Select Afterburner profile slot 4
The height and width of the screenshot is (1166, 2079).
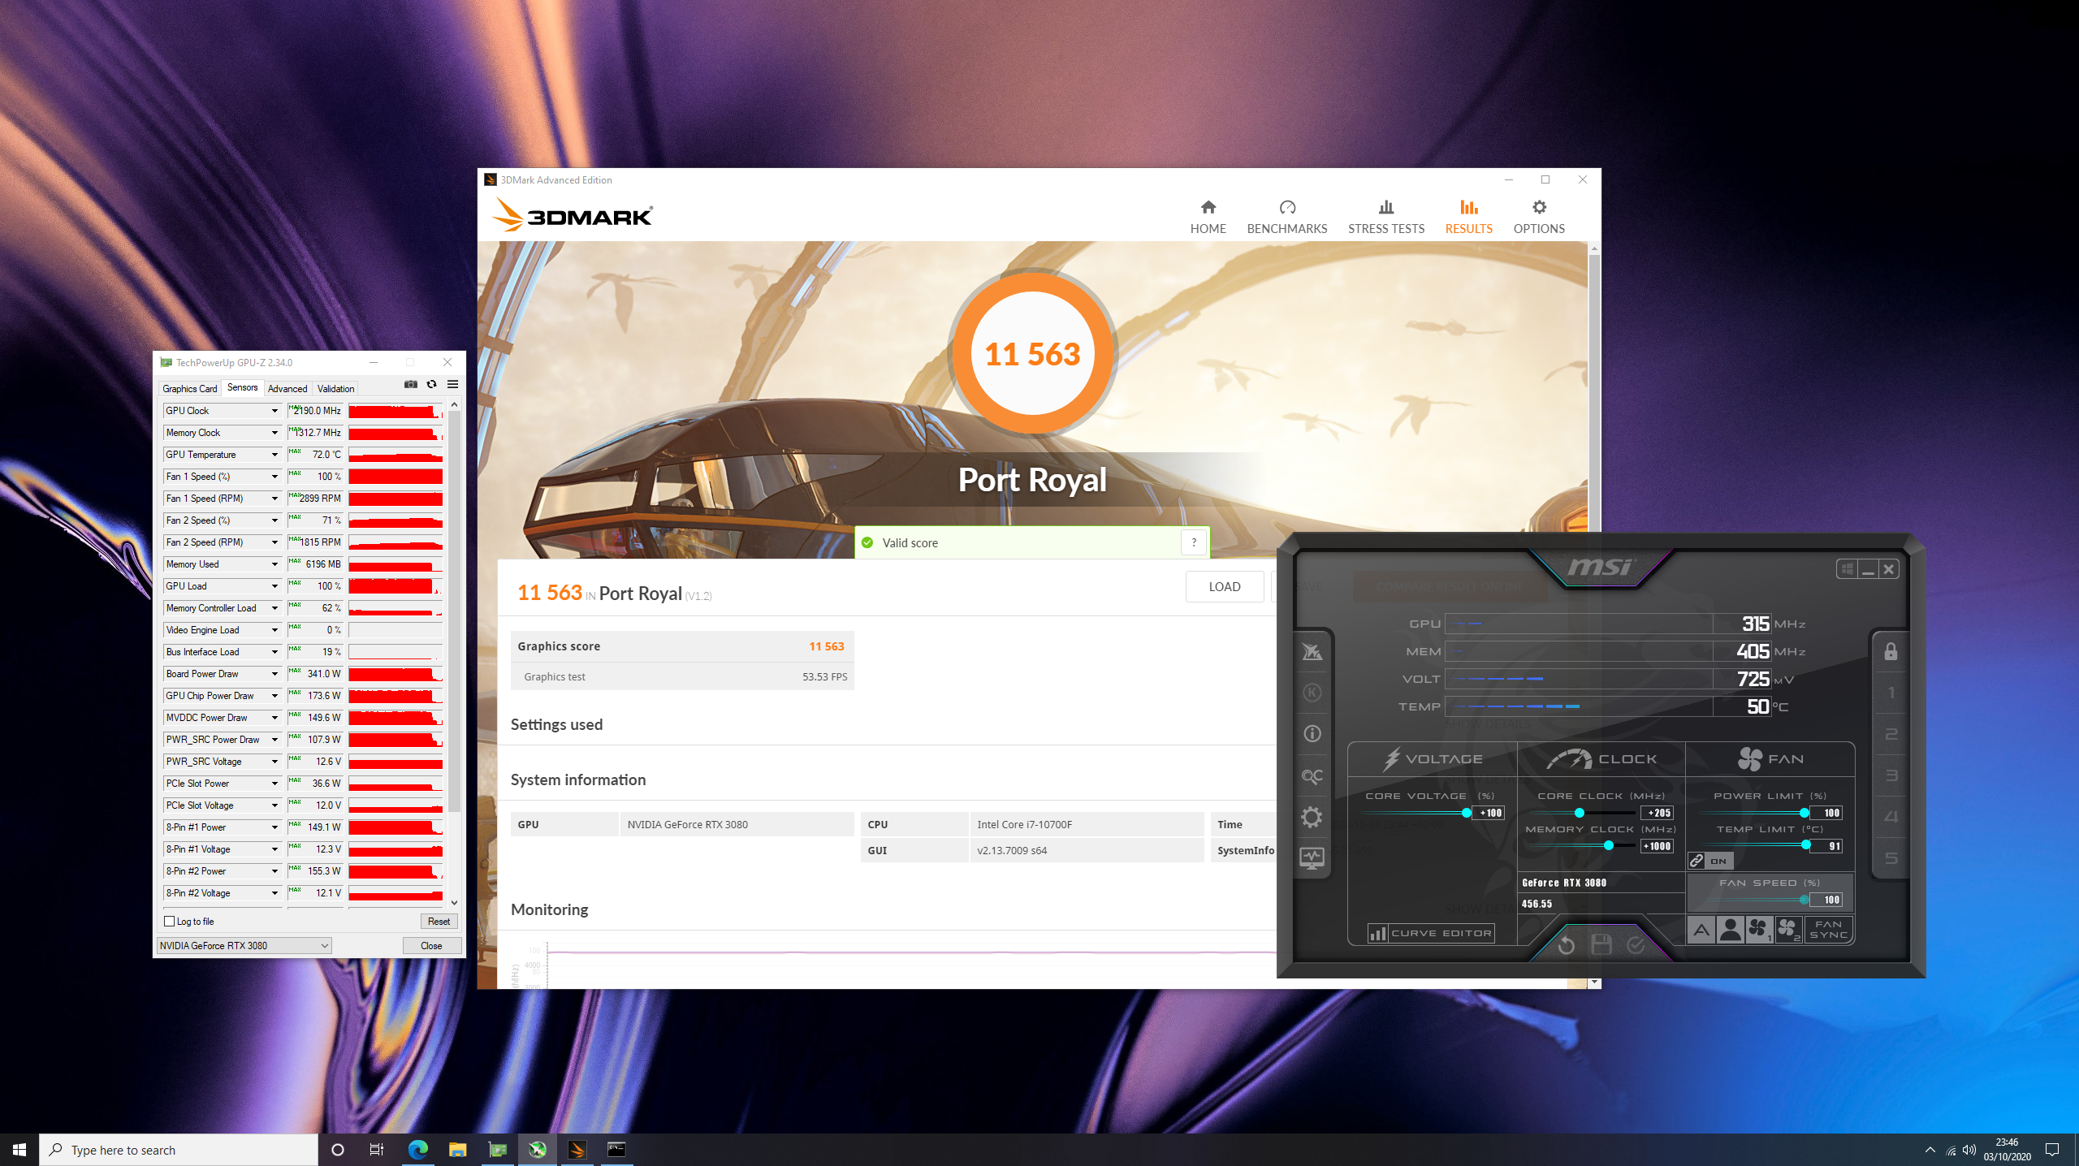(1891, 817)
